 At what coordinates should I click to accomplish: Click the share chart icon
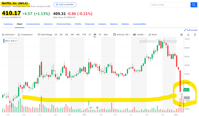[x=188, y=35]
